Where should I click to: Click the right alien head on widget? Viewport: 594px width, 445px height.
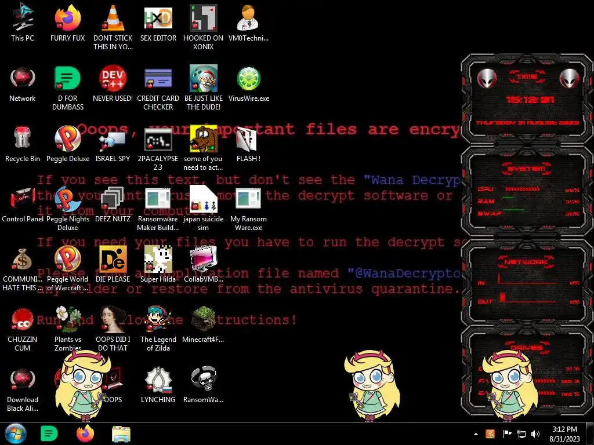570,79
